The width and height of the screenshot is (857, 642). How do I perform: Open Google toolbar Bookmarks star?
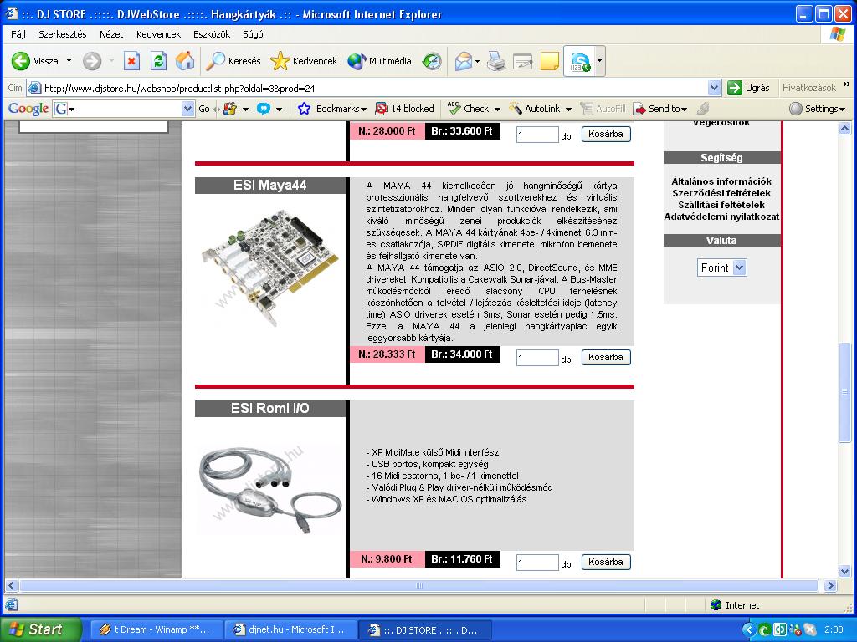(x=305, y=109)
